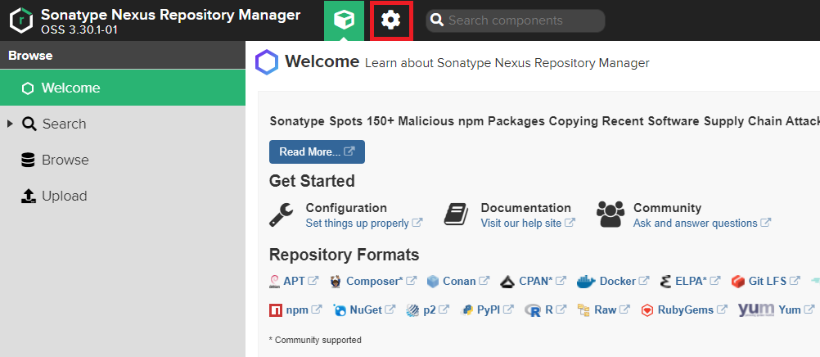The height and width of the screenshot is (357, 820).
Task: Click the sidebar Search magnifier icon
Action: pyautogui.click(x=29, y=124)
